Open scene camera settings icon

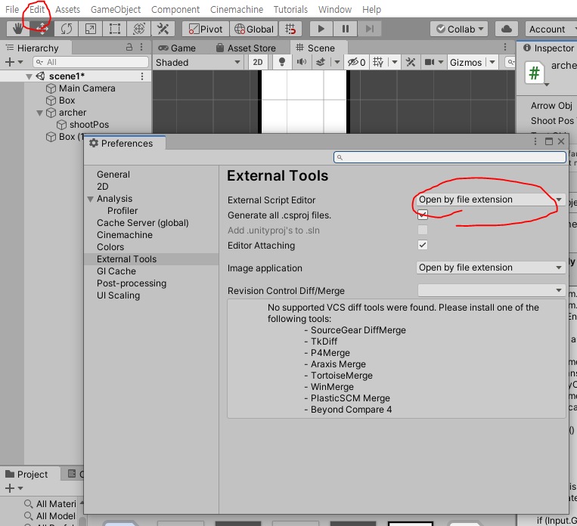coord(430,62)
